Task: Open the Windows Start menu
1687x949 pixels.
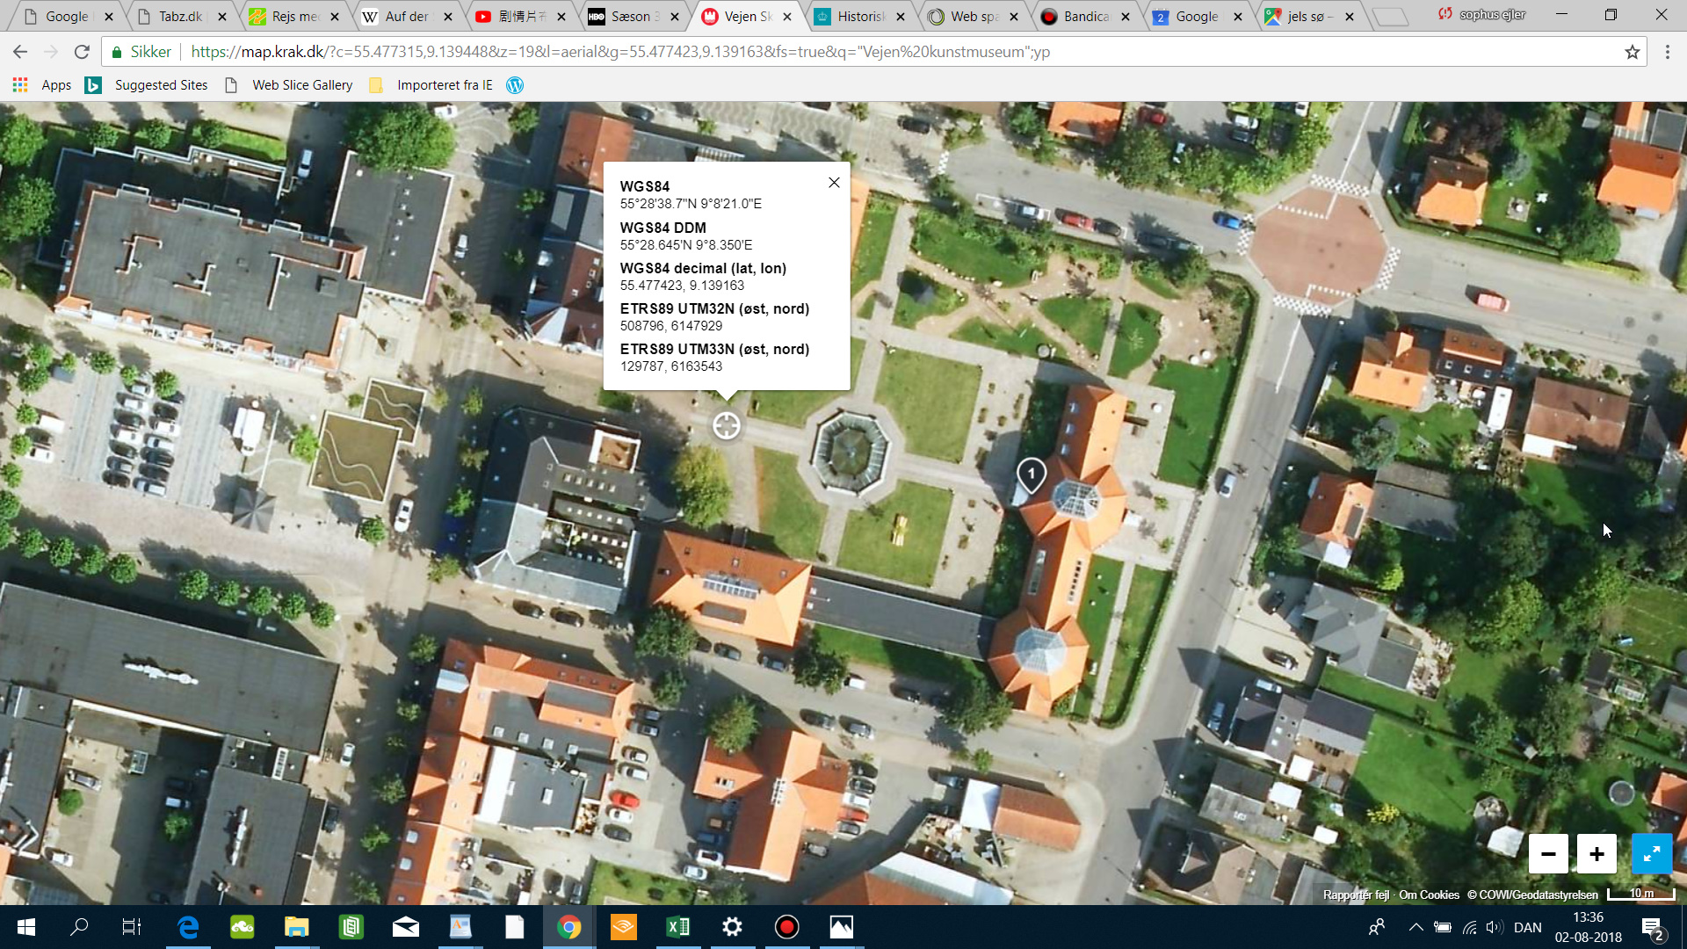Action: tap(26, 927)
